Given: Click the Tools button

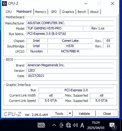Looking at the screenshot, I should pos(59,114).
